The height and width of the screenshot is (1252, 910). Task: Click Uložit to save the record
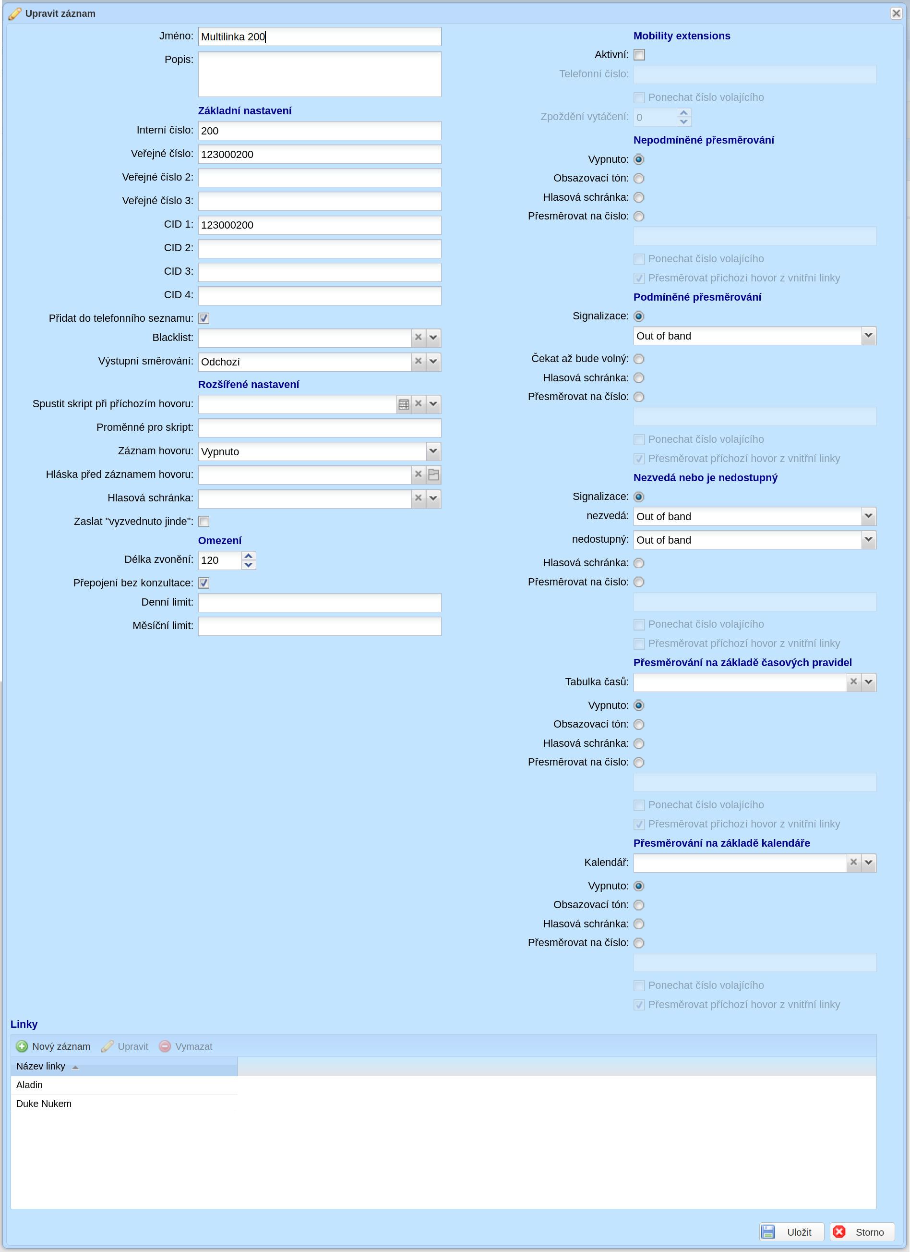pyautogui.click(x=791, y=1231)
